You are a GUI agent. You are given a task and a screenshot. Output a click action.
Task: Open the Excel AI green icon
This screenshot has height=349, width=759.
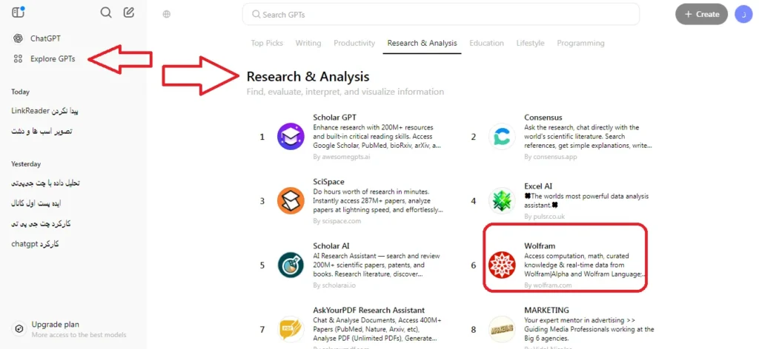click(x=502, y=201)
